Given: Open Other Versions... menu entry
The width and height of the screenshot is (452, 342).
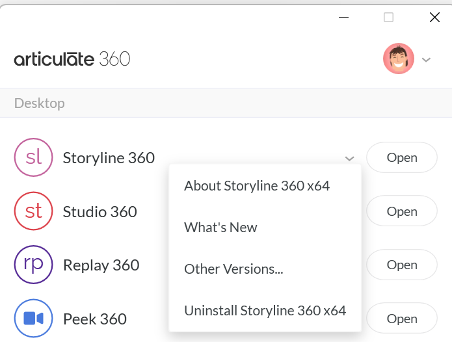Looking at the screenshot, I should click(x=233, y=269).
